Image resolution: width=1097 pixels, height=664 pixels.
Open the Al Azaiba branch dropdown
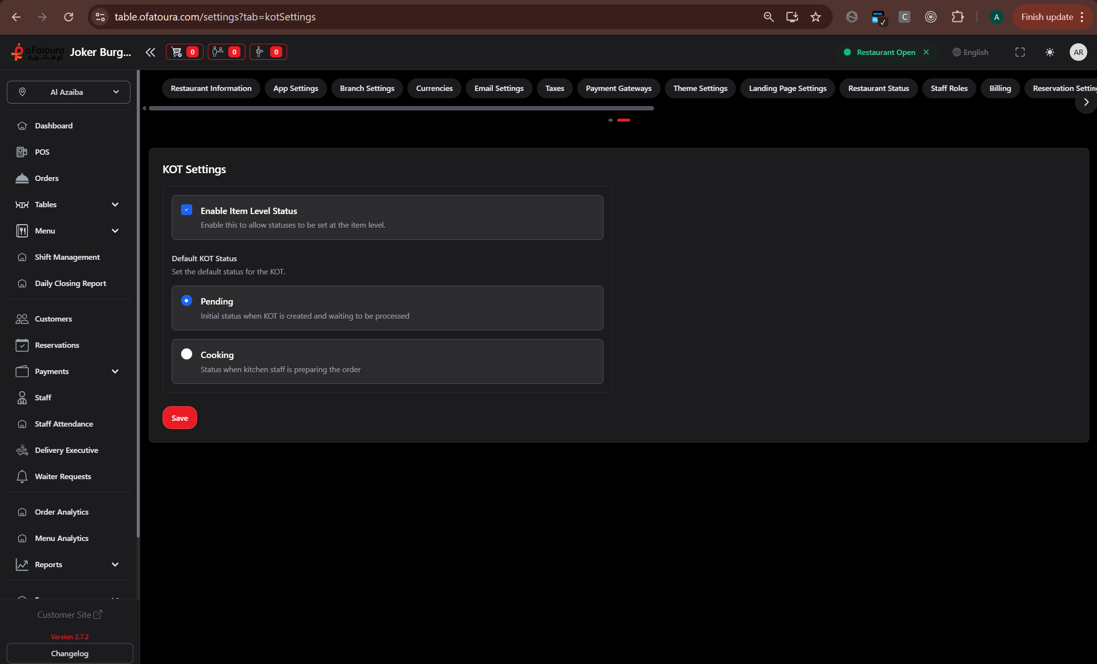point(69,92)
